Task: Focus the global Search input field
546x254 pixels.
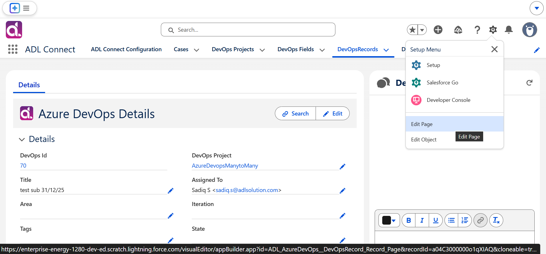Action: (x=248, y=30)
